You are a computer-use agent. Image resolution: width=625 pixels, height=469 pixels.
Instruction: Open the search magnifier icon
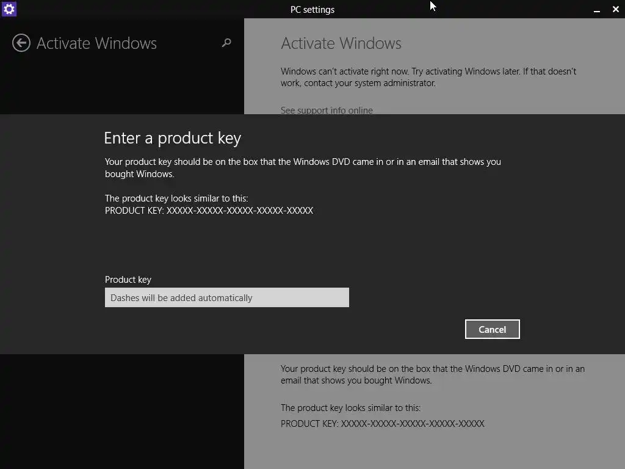[x=226, y=43]
